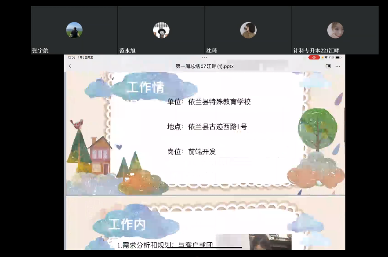Click the vertical scrollbar of the document
Screen dimensions: 388x257
pos(344,123)
